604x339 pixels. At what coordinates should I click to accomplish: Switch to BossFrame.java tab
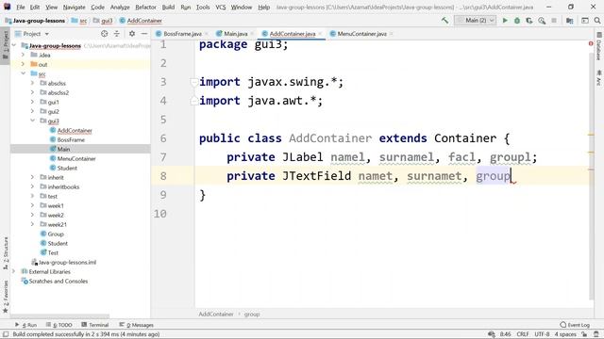[182, 34]
